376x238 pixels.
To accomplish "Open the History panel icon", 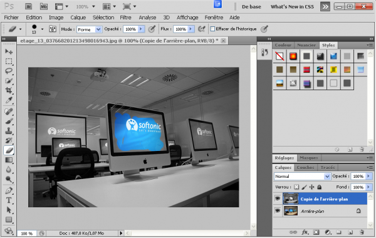I will (x=264, y=53).
